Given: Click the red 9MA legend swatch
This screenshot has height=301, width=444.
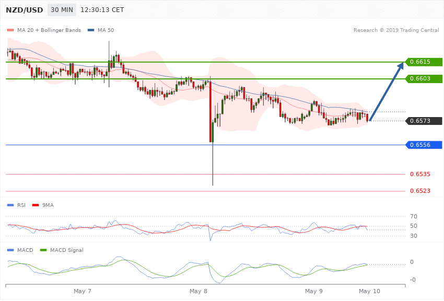Looking at the screenshot, I should pos(36,205).
